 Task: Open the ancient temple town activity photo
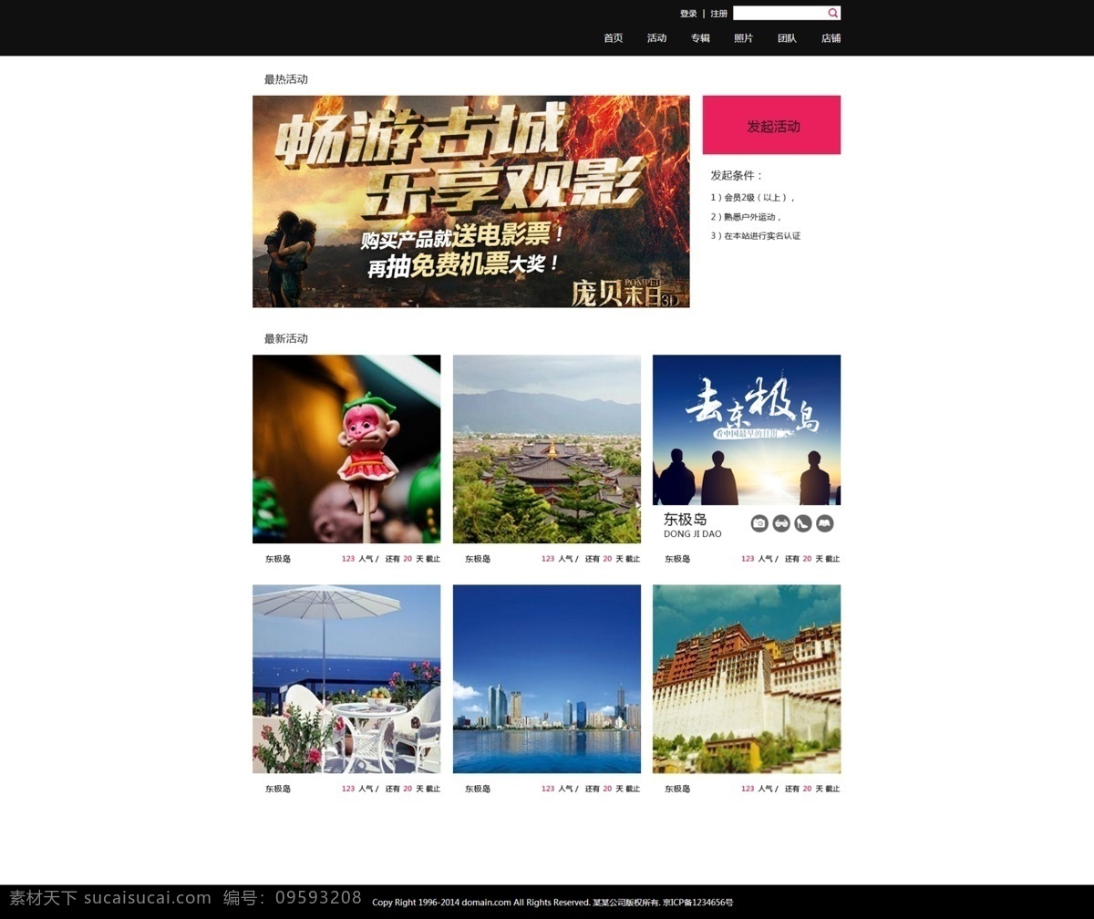[x=547, y=449]
